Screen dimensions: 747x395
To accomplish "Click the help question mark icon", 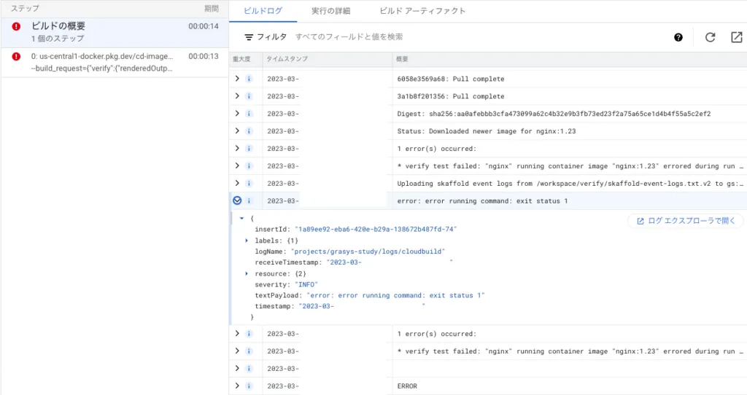I will click(x=678, y=37).
